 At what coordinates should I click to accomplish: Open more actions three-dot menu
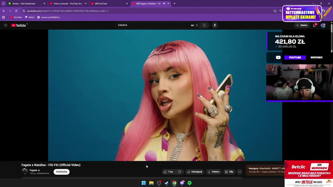click(240, 172)
